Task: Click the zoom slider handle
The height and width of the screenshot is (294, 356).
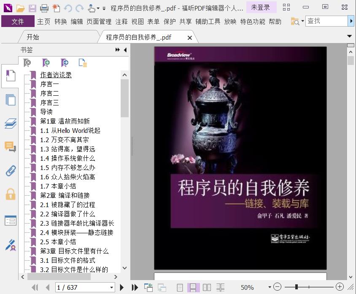Action: pos(297,287)
